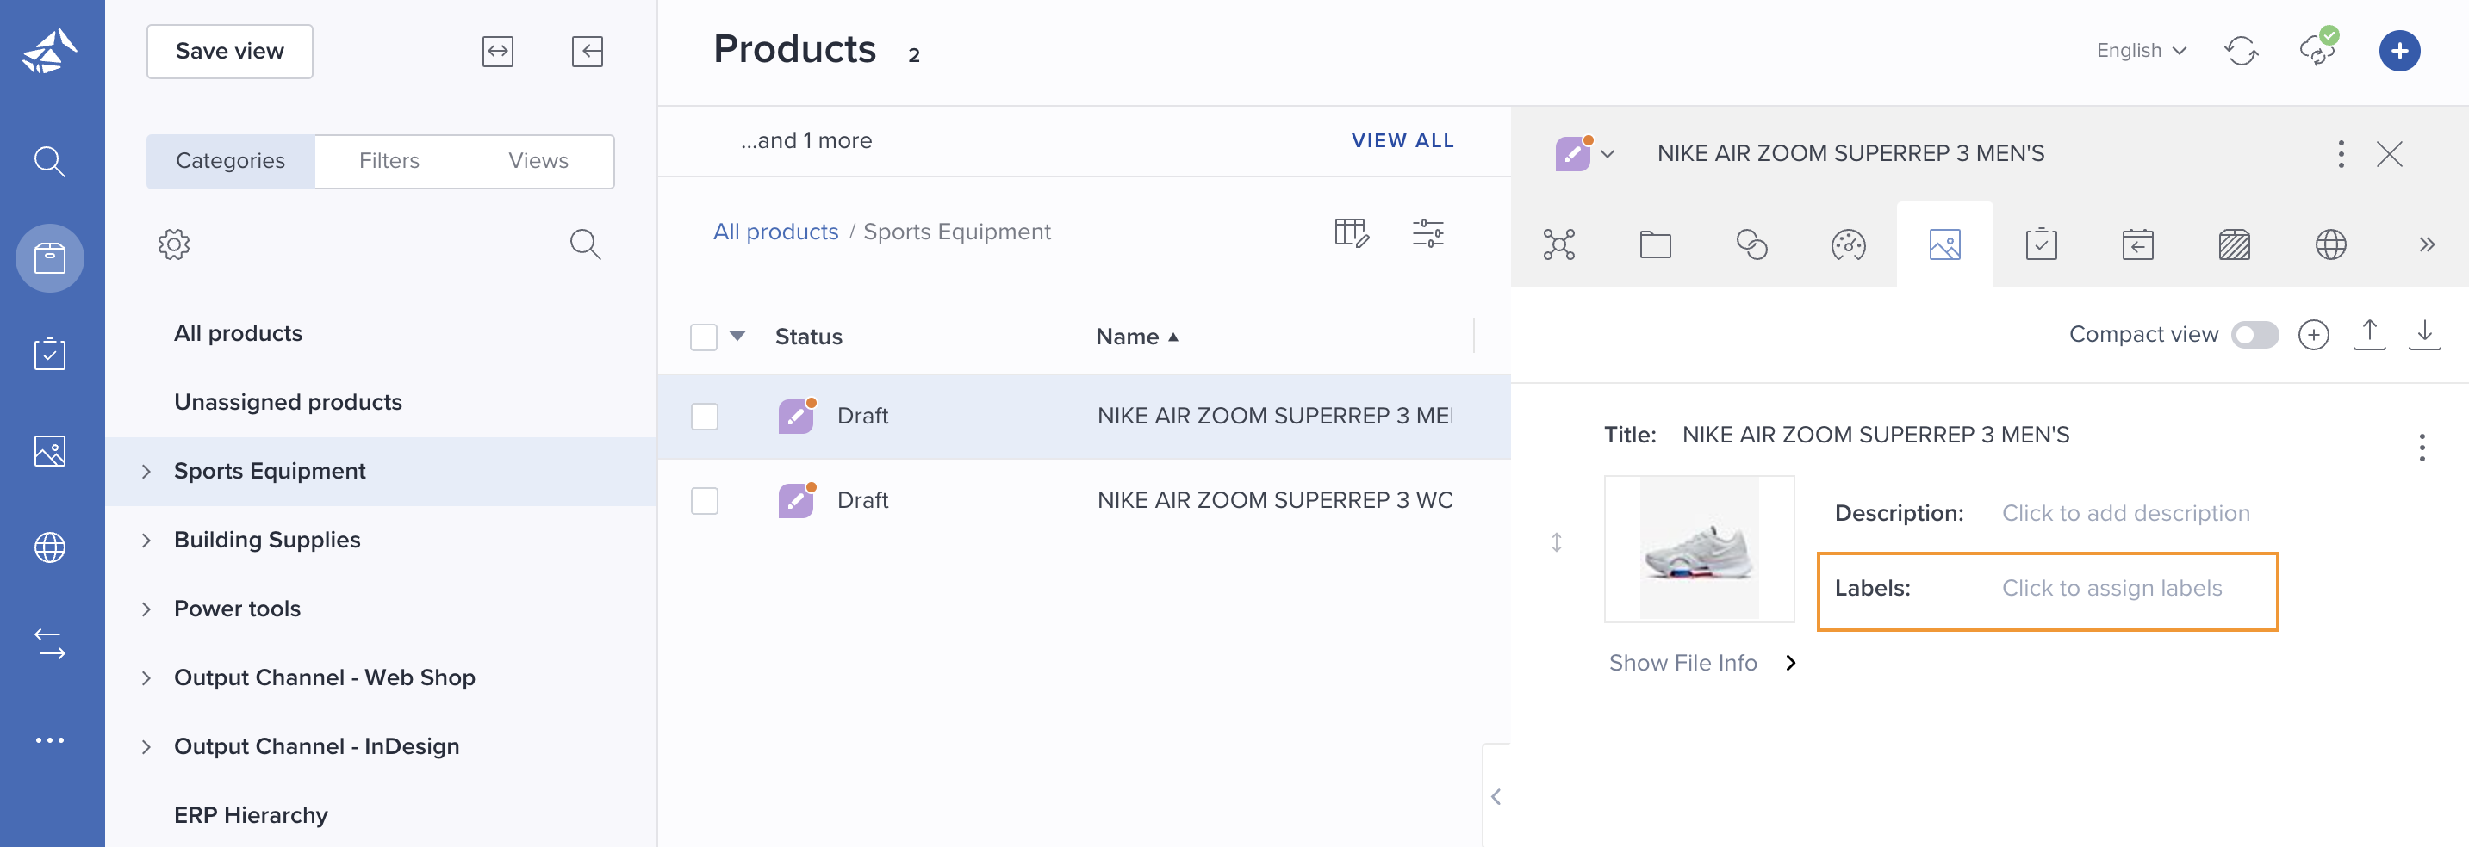Click the refresh sync icon in header
The height and width of the screenshot is (847, 2469).
2241,51
